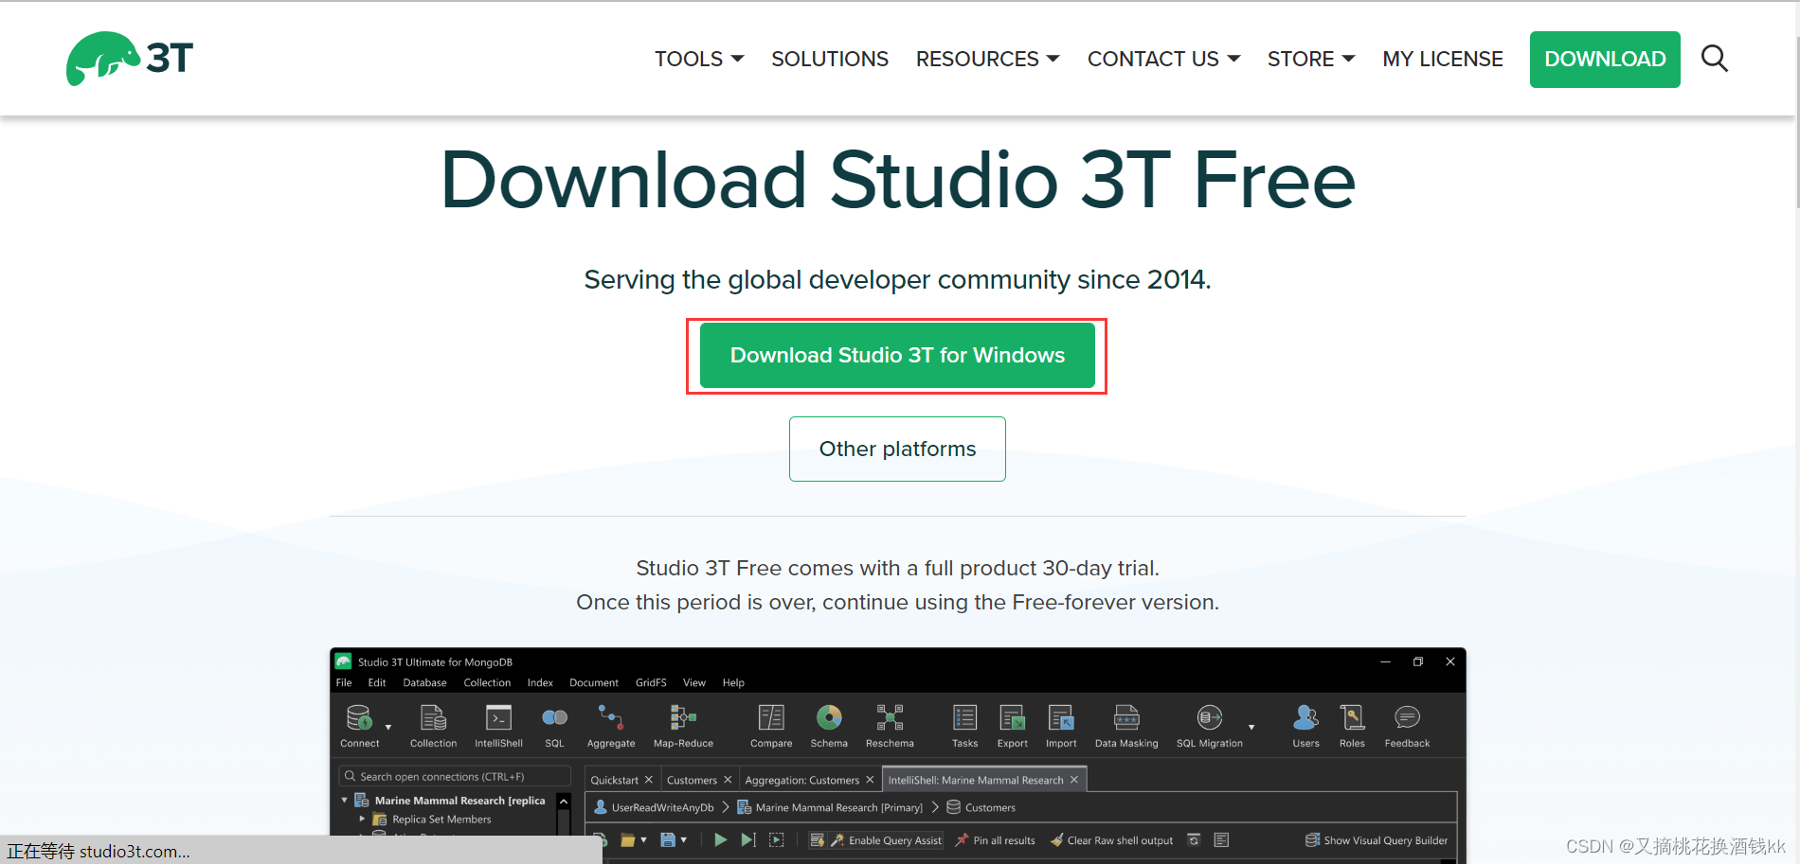Collapse the Marine Mammal Research connection
Image resolution: width=1800 pixels, height=864 pixels.
[x=344, y=800]
